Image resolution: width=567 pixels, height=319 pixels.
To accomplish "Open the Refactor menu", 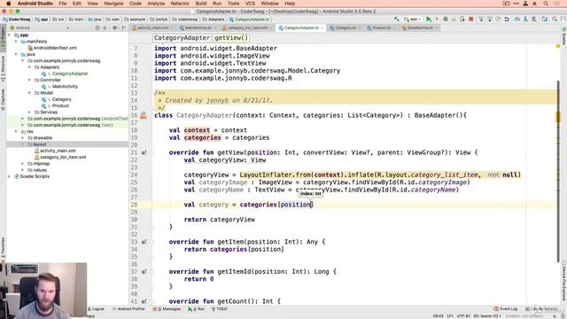I will 180,4.
